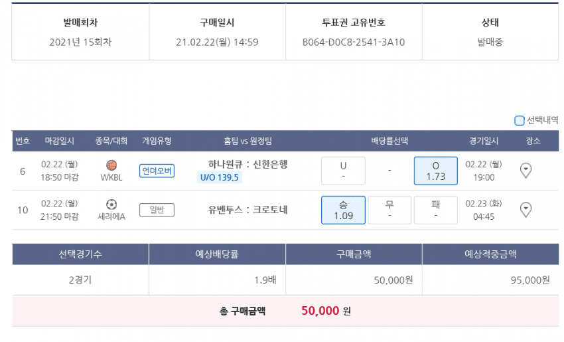Select the 무 draw odds box
This screenshot has height=342, width=564.
click(x=389, y=210)
